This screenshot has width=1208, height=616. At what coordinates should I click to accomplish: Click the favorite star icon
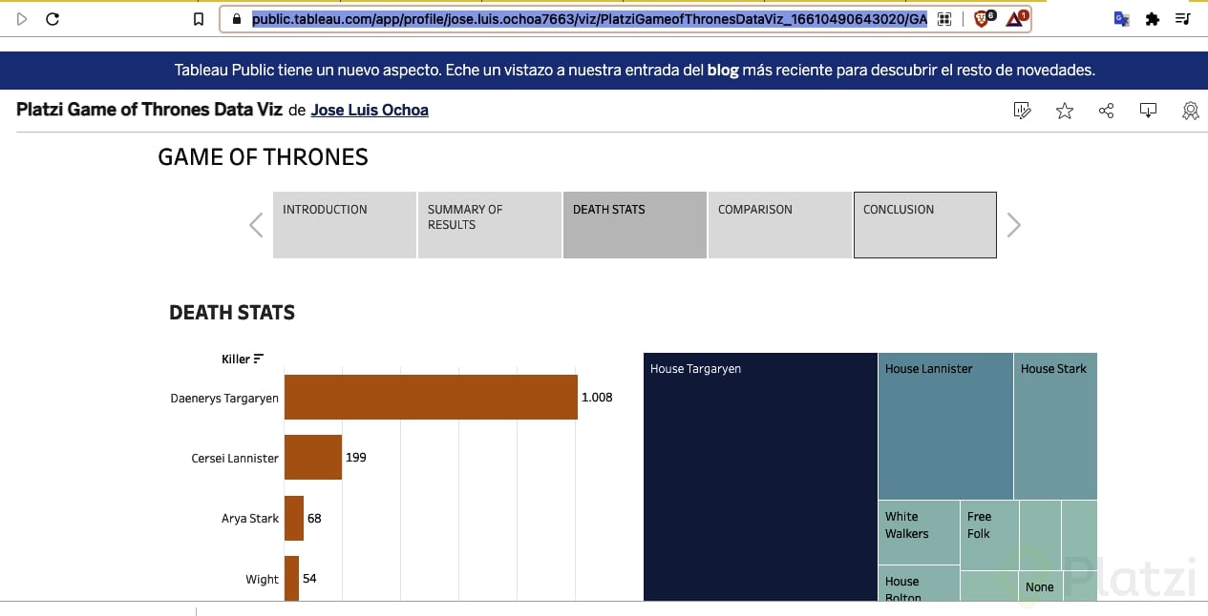(x=1065, y=112)
